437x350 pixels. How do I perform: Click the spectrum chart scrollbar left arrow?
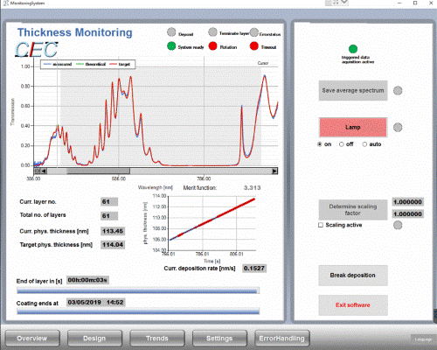(x=44, y=171)
